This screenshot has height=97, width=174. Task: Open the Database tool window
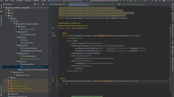coord(173,51)
